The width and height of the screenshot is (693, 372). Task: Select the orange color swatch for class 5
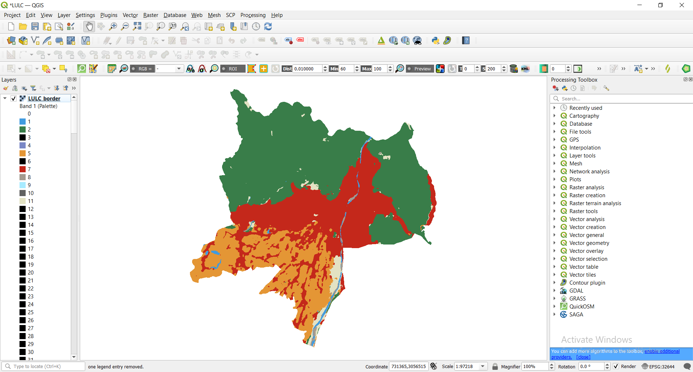[x=22, y=153]
